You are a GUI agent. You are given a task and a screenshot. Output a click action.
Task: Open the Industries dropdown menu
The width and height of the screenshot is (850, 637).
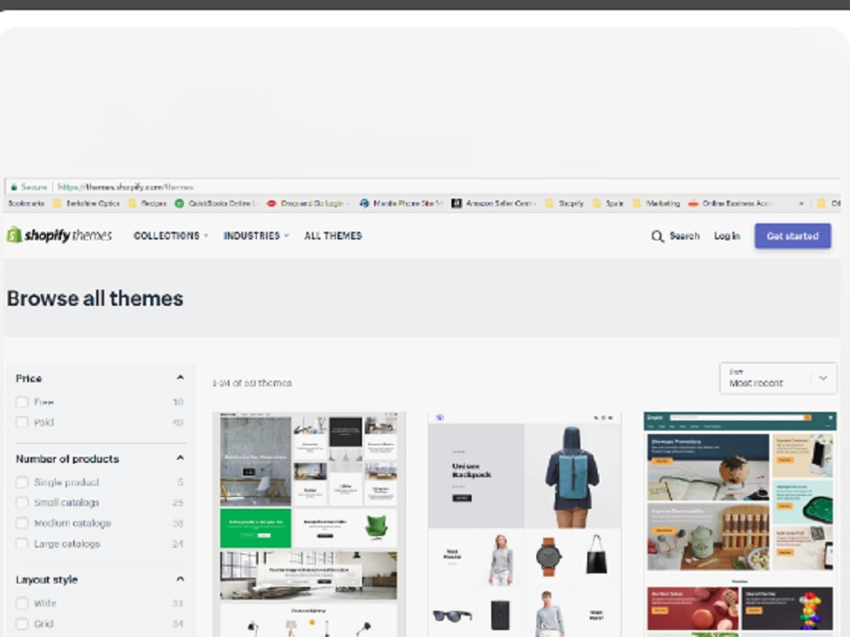pyautogui.click(x=257, y=235)
